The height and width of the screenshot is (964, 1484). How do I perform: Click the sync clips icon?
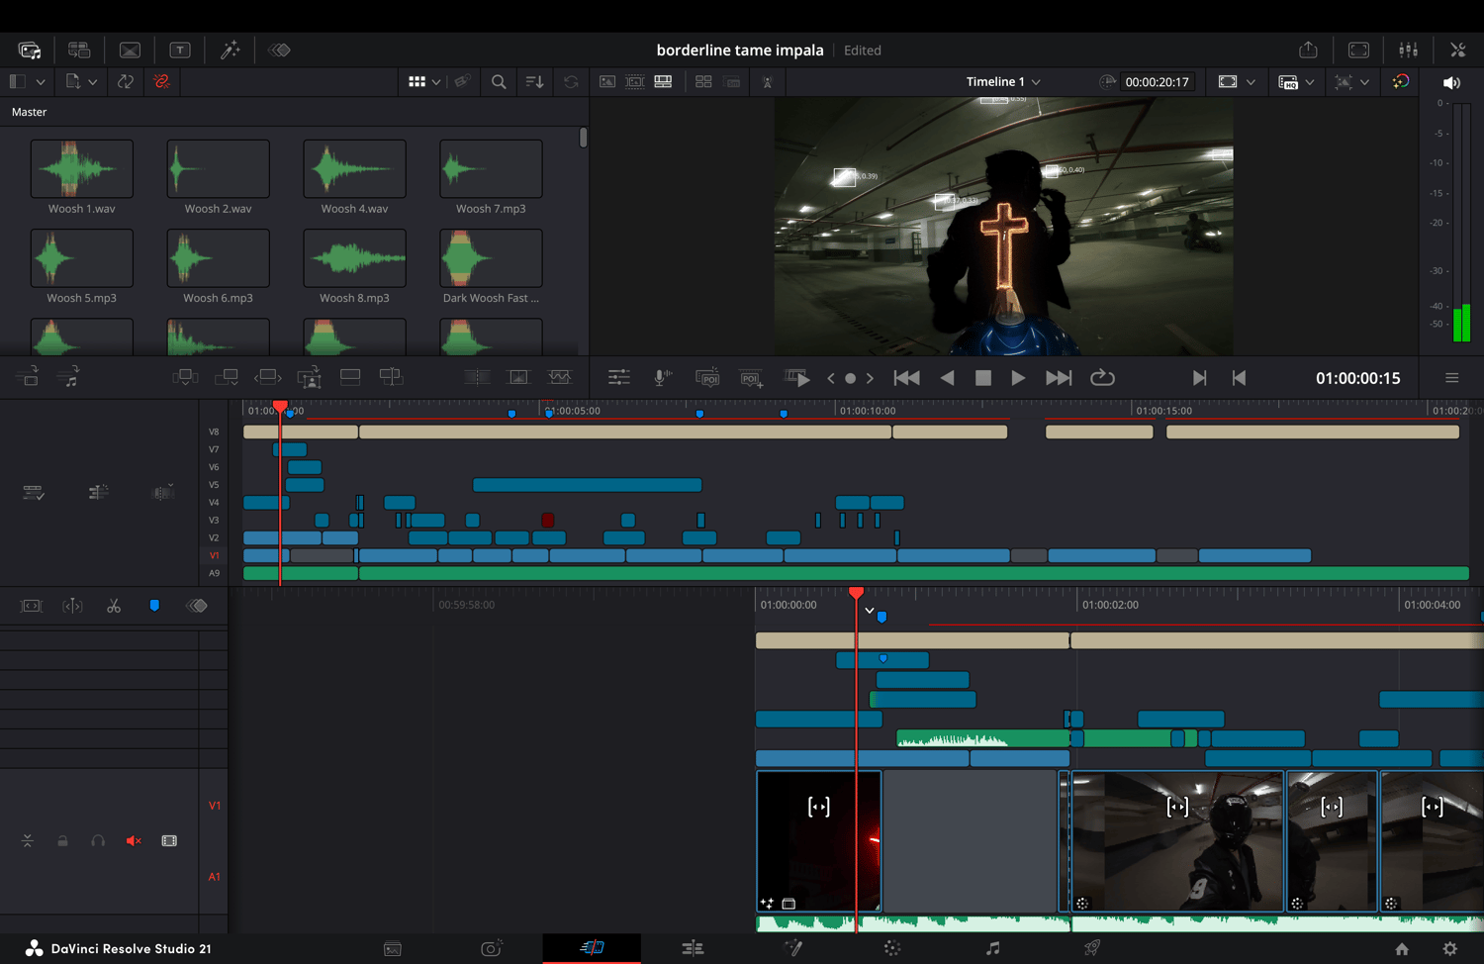pyautogui.click(x=126, y=82)
